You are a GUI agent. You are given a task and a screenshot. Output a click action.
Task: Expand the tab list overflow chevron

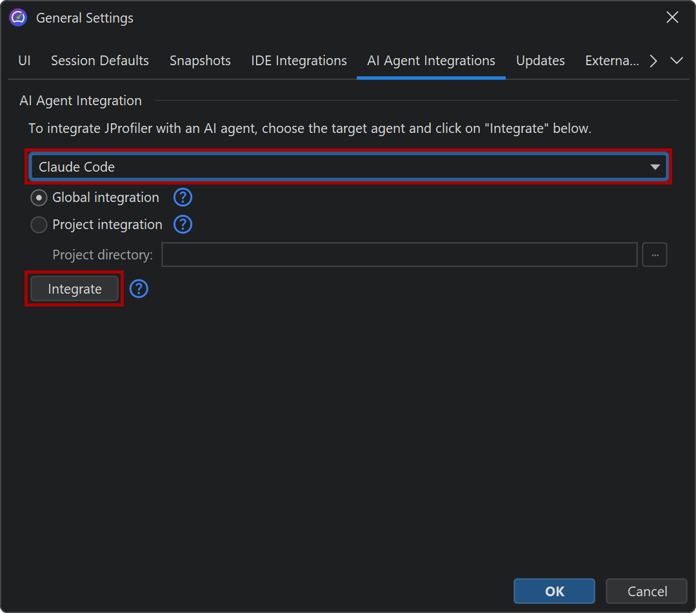(677, 61)
